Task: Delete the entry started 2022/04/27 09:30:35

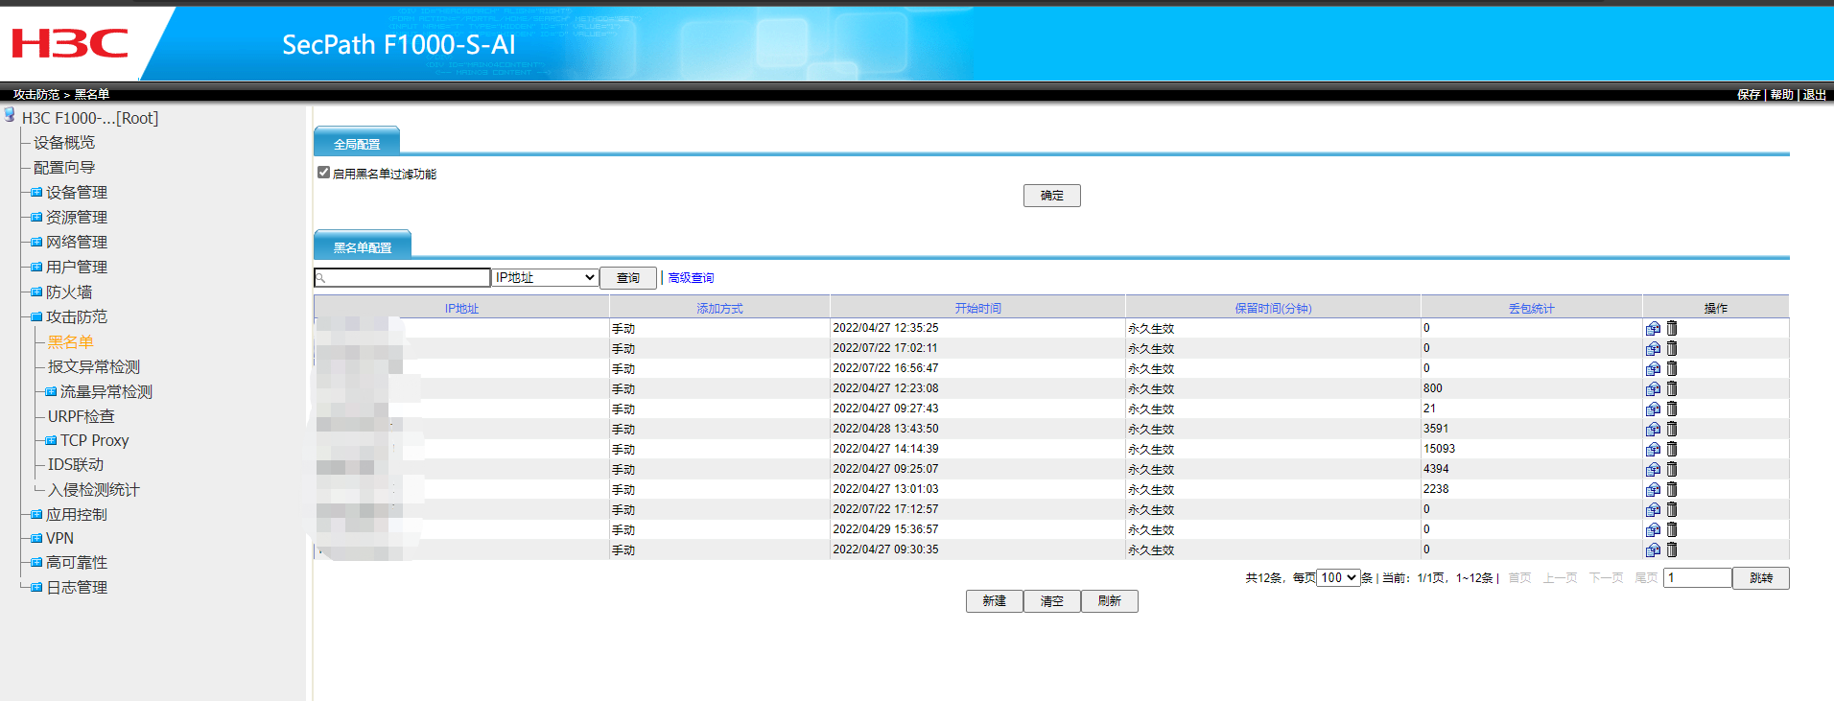Action: point(1672,549)
